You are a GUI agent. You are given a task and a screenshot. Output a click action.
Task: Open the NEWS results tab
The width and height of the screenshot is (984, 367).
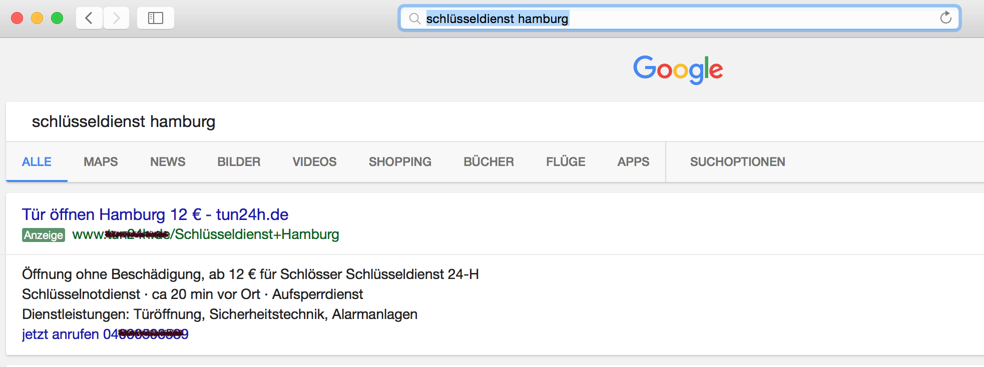point(167,161)
